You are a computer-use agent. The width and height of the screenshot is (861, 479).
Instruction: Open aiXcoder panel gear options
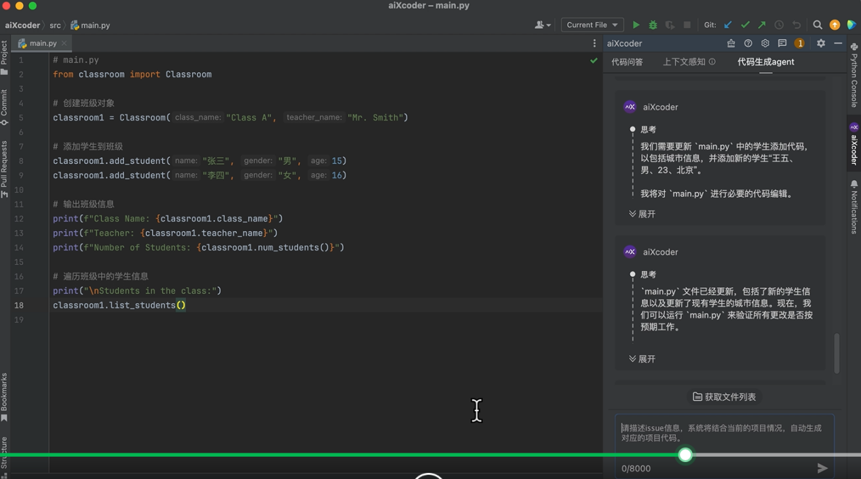tap(821, 43)
